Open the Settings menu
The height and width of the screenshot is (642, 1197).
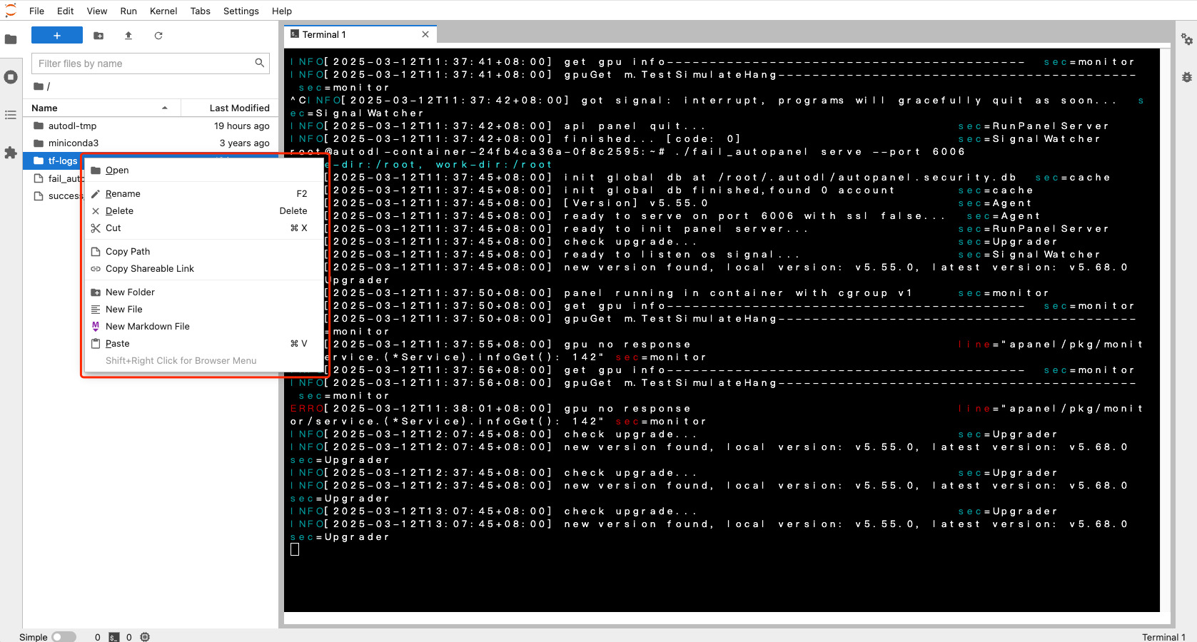click(x=241, y=11)
